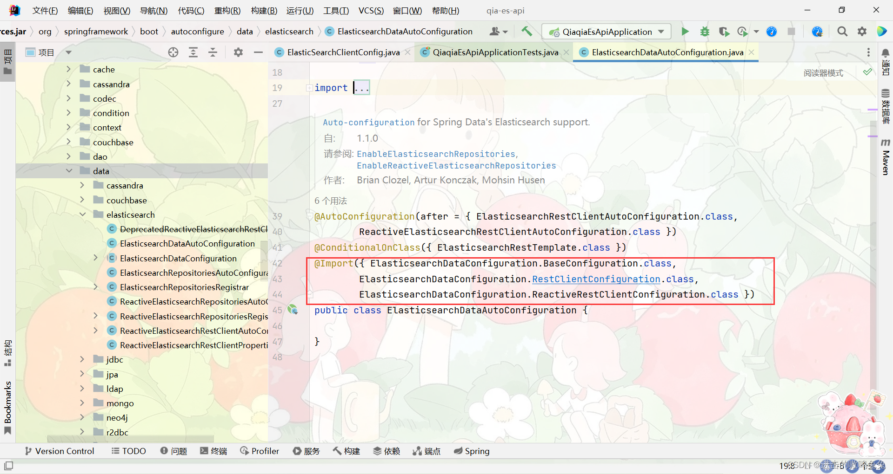The image size is (893, 474).
Task: Expand the cassandra folder under autoconfigure
Action: (68, 84)
